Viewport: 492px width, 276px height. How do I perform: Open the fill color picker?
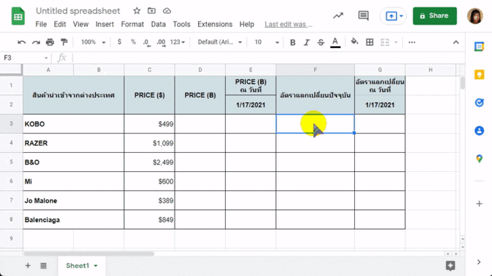[355, 42]
